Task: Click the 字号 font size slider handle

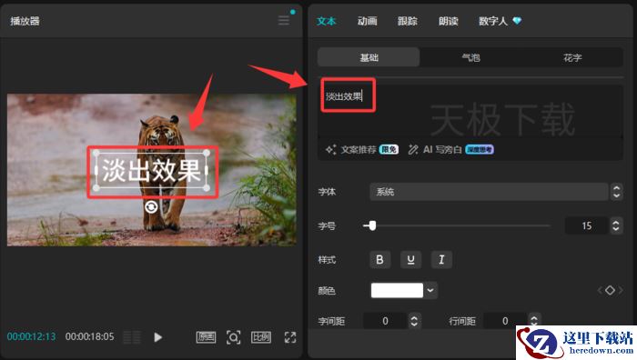Action: pyautogui.click(x=371, y=225)
